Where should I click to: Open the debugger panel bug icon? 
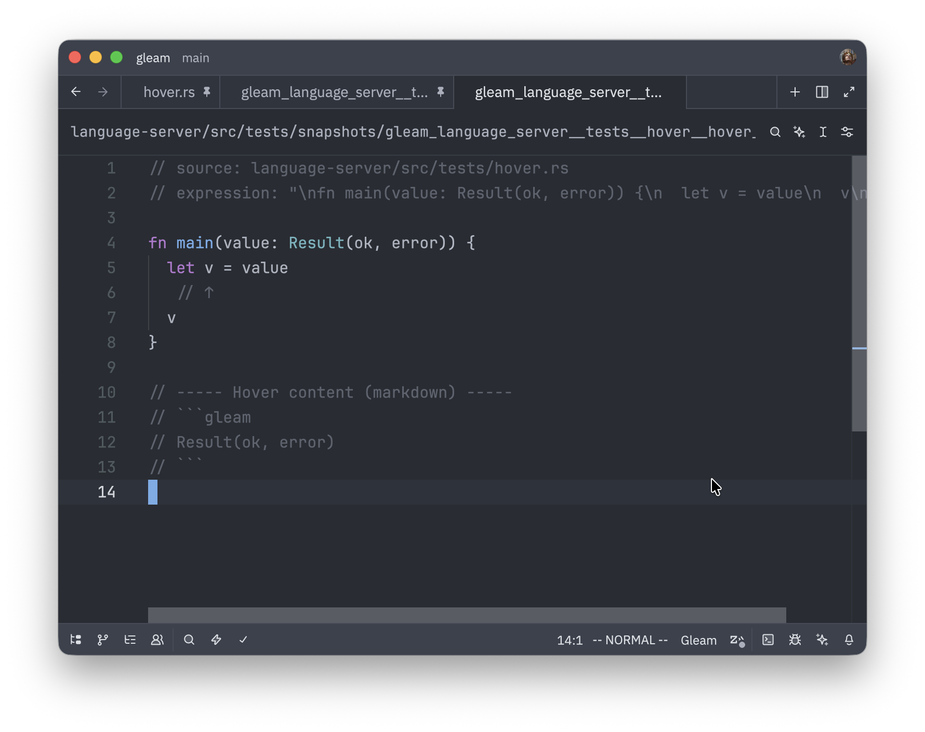[x=795, y=640]
